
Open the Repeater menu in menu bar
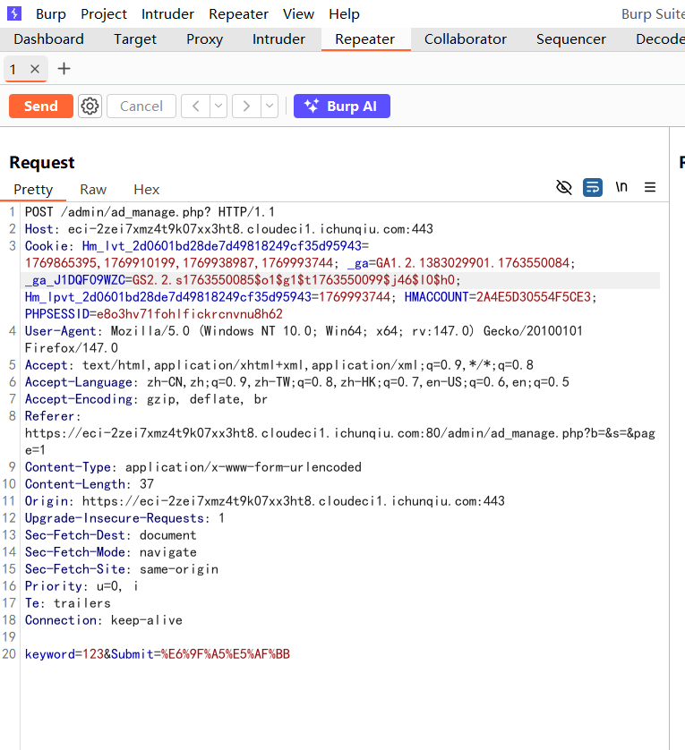coord(238,13)
